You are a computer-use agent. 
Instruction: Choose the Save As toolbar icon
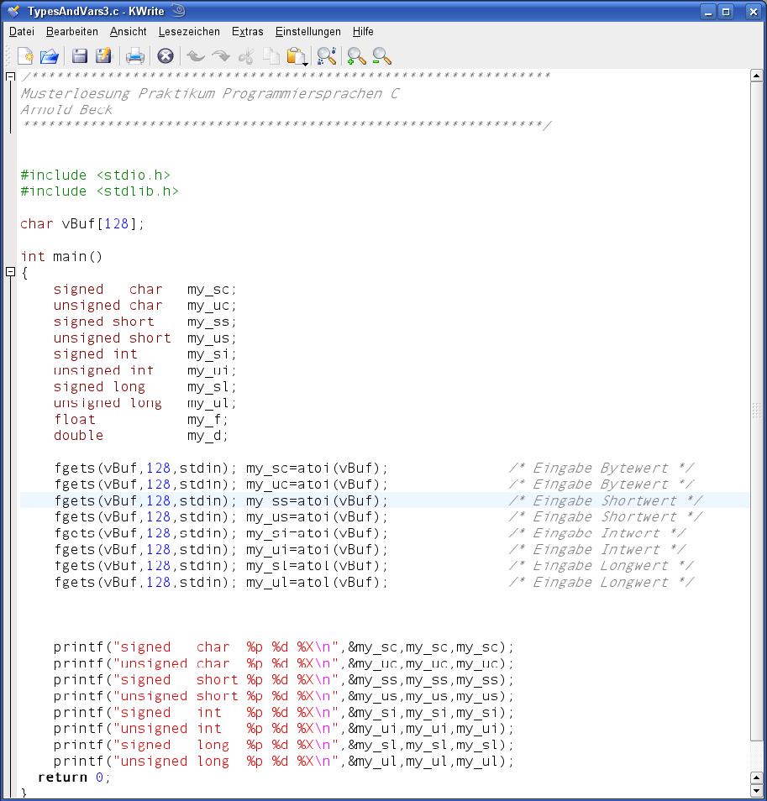tap(103, 56)
